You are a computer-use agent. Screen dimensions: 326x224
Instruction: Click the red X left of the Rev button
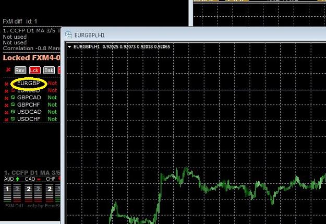8,69
